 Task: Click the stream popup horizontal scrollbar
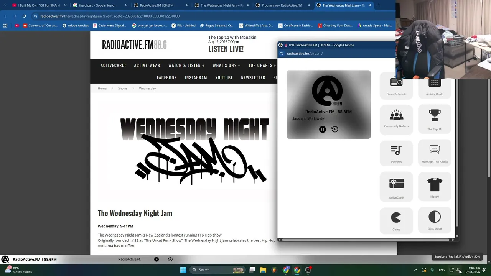[366, 240]
